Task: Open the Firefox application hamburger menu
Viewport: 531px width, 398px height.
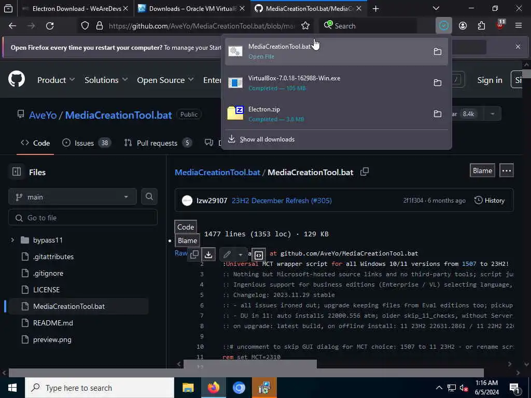Action: (518, 26)
